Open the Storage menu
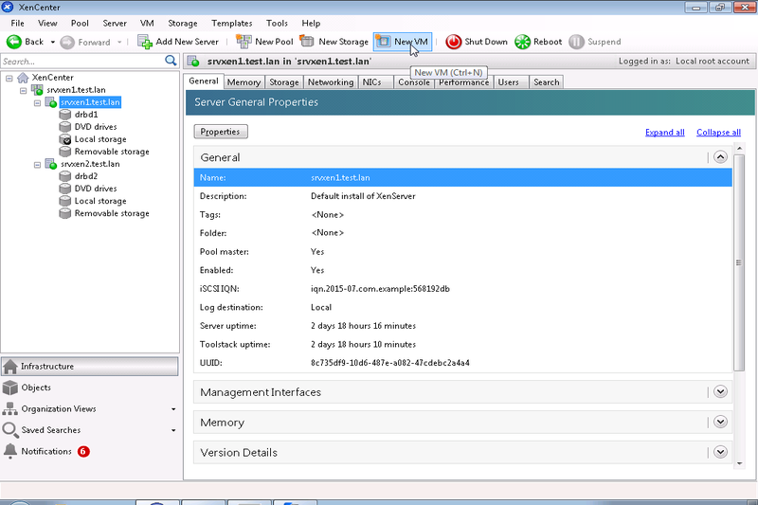This screenshot has height=505, width=758. tap(183, 23)
